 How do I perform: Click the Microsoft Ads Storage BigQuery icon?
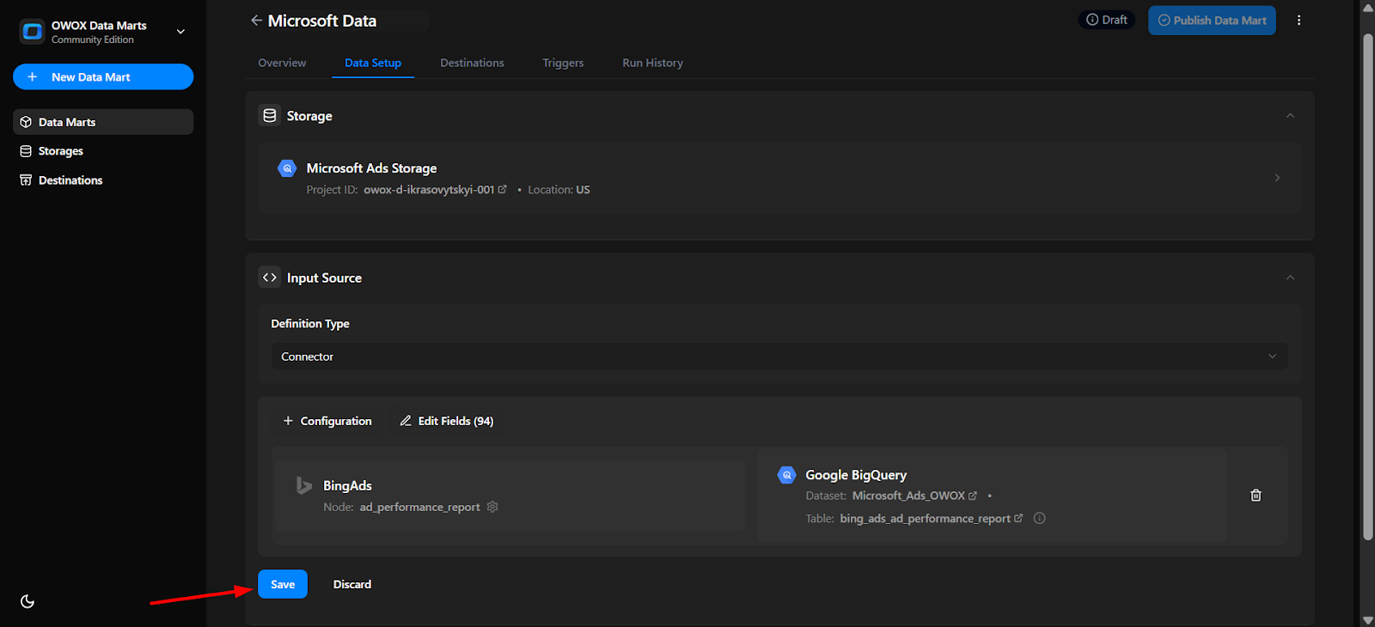point(287,168)
